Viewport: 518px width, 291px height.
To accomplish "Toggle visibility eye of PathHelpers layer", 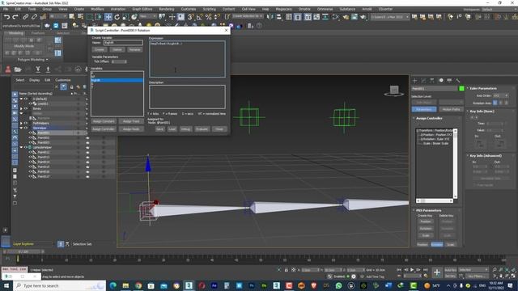I will coord(26,123).
